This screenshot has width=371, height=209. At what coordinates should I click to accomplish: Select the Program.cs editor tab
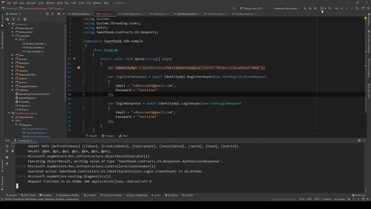(106, 14)
